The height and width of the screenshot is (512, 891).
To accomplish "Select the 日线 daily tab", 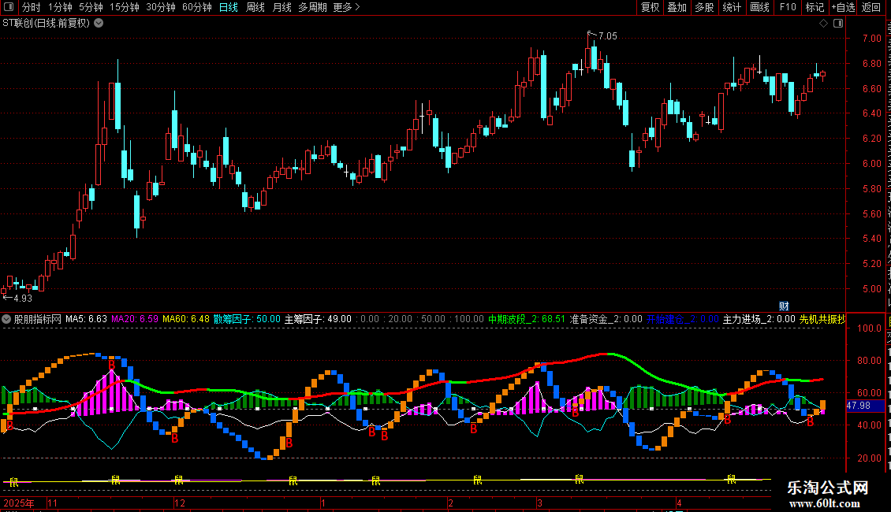I will (229, 7).
